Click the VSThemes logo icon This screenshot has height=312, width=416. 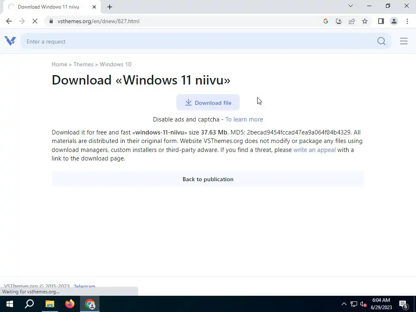[10, 41]
